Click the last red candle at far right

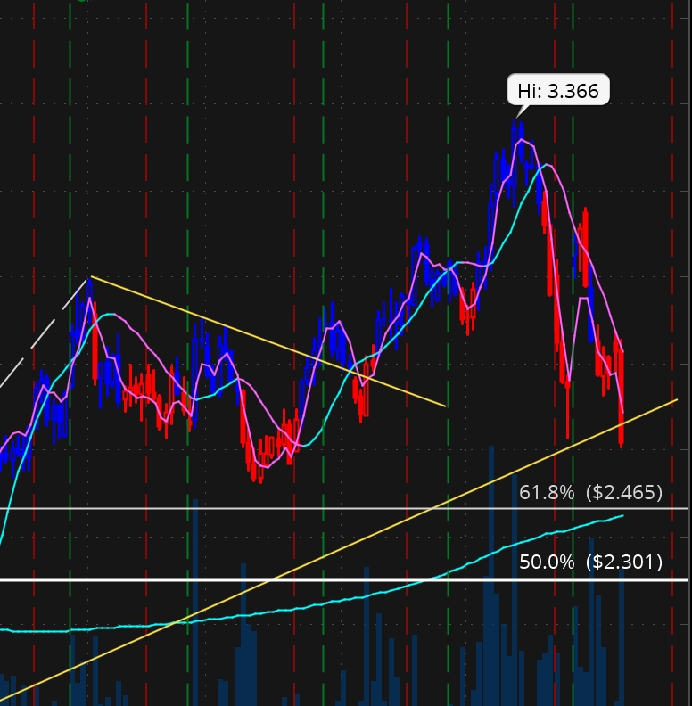[x=621, y=401]
